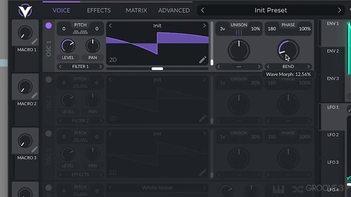Select the LFO 1 tab
351x197 pixels.
click(x=333, y=107)
